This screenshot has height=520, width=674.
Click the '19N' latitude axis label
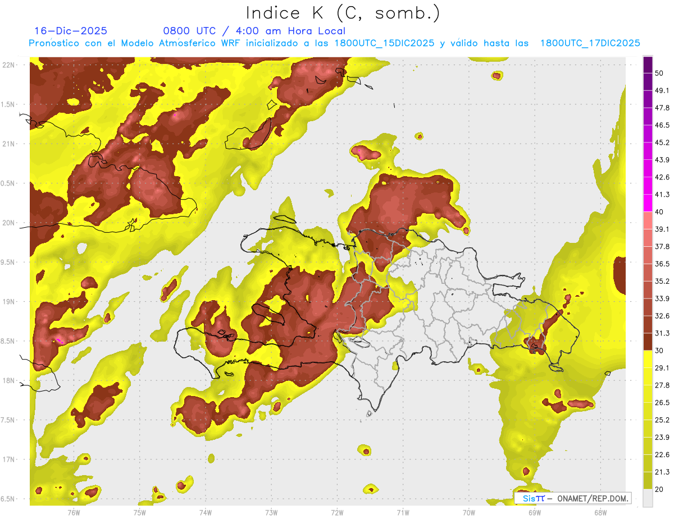tap(9, 302)
